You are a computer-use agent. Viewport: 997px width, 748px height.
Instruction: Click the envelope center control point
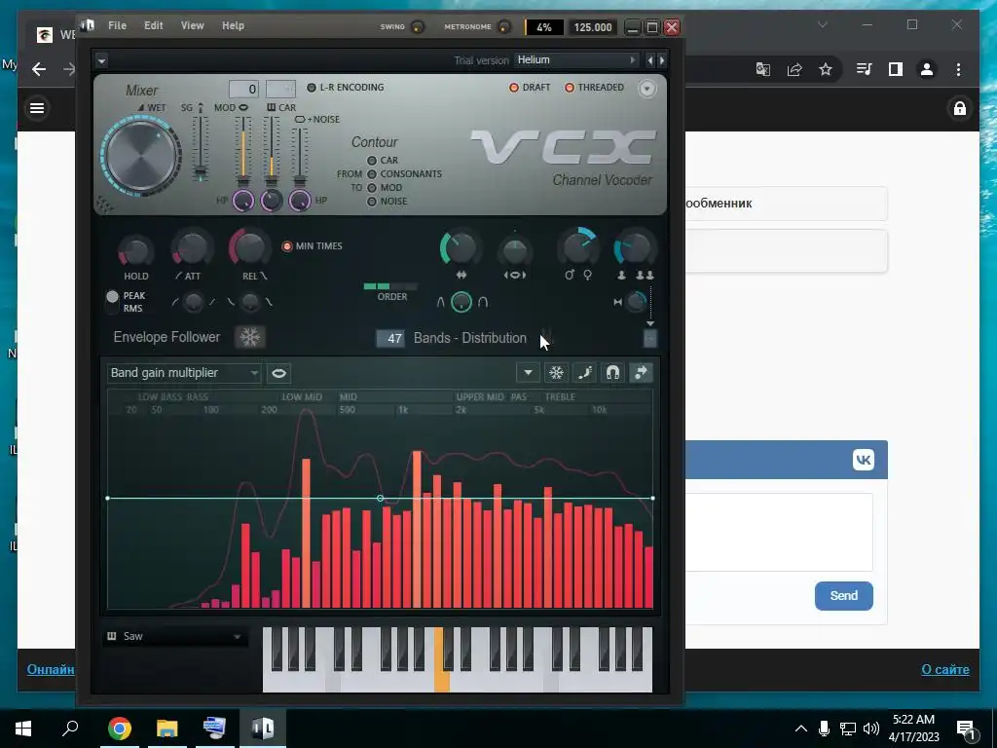click(x=381, y=498)
